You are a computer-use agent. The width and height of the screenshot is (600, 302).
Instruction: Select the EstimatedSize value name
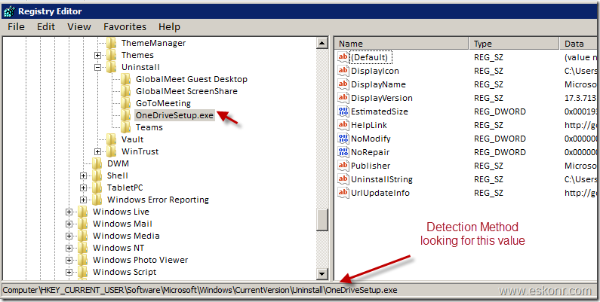pyautogui.click(x=379, y=111)
